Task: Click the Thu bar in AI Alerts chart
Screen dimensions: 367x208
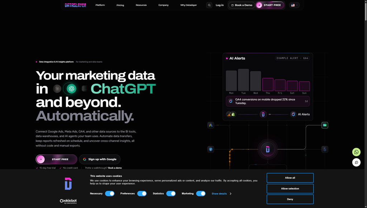Action: [268, 84]
